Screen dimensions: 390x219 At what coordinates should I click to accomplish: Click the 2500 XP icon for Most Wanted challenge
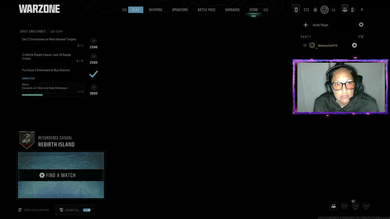pos(94,41)
